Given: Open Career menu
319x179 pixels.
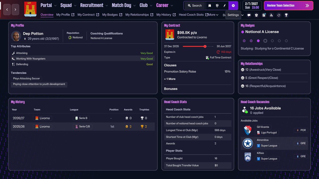Looking at the screenshot, I should 162,5.
